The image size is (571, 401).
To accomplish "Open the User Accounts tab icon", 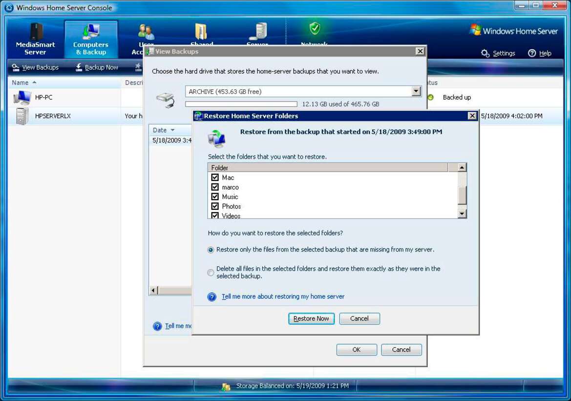I will tap(146, 32).
